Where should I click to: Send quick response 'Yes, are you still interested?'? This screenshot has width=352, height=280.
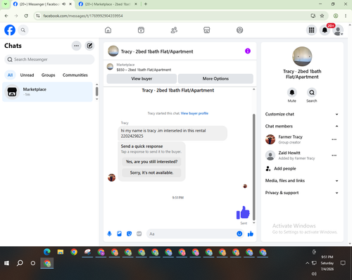151,162
